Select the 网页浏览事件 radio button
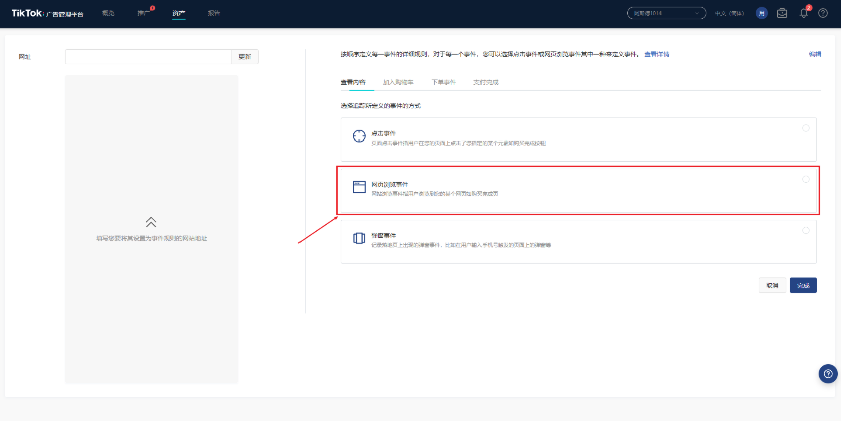 point(806,179)
